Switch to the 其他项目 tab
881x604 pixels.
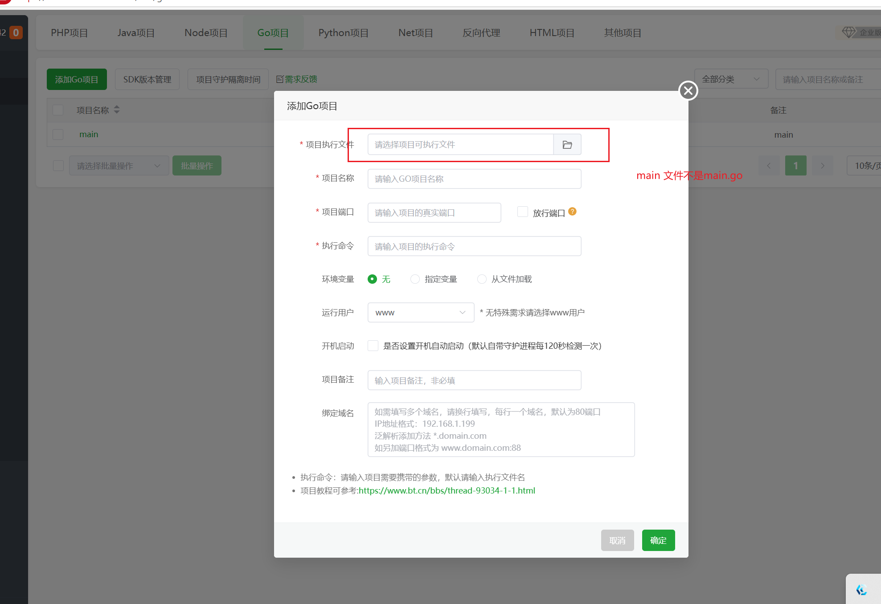pos(623,33)
